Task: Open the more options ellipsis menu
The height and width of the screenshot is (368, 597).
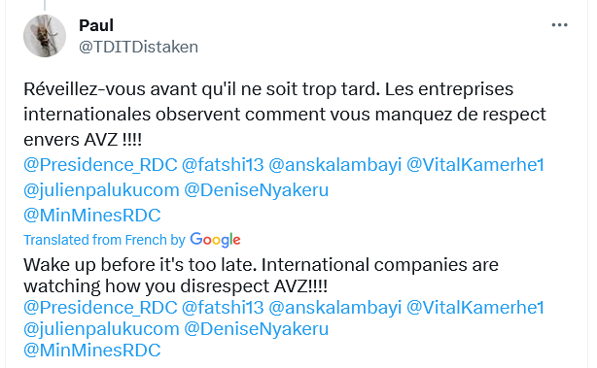Action: click(x=559, y=25)
